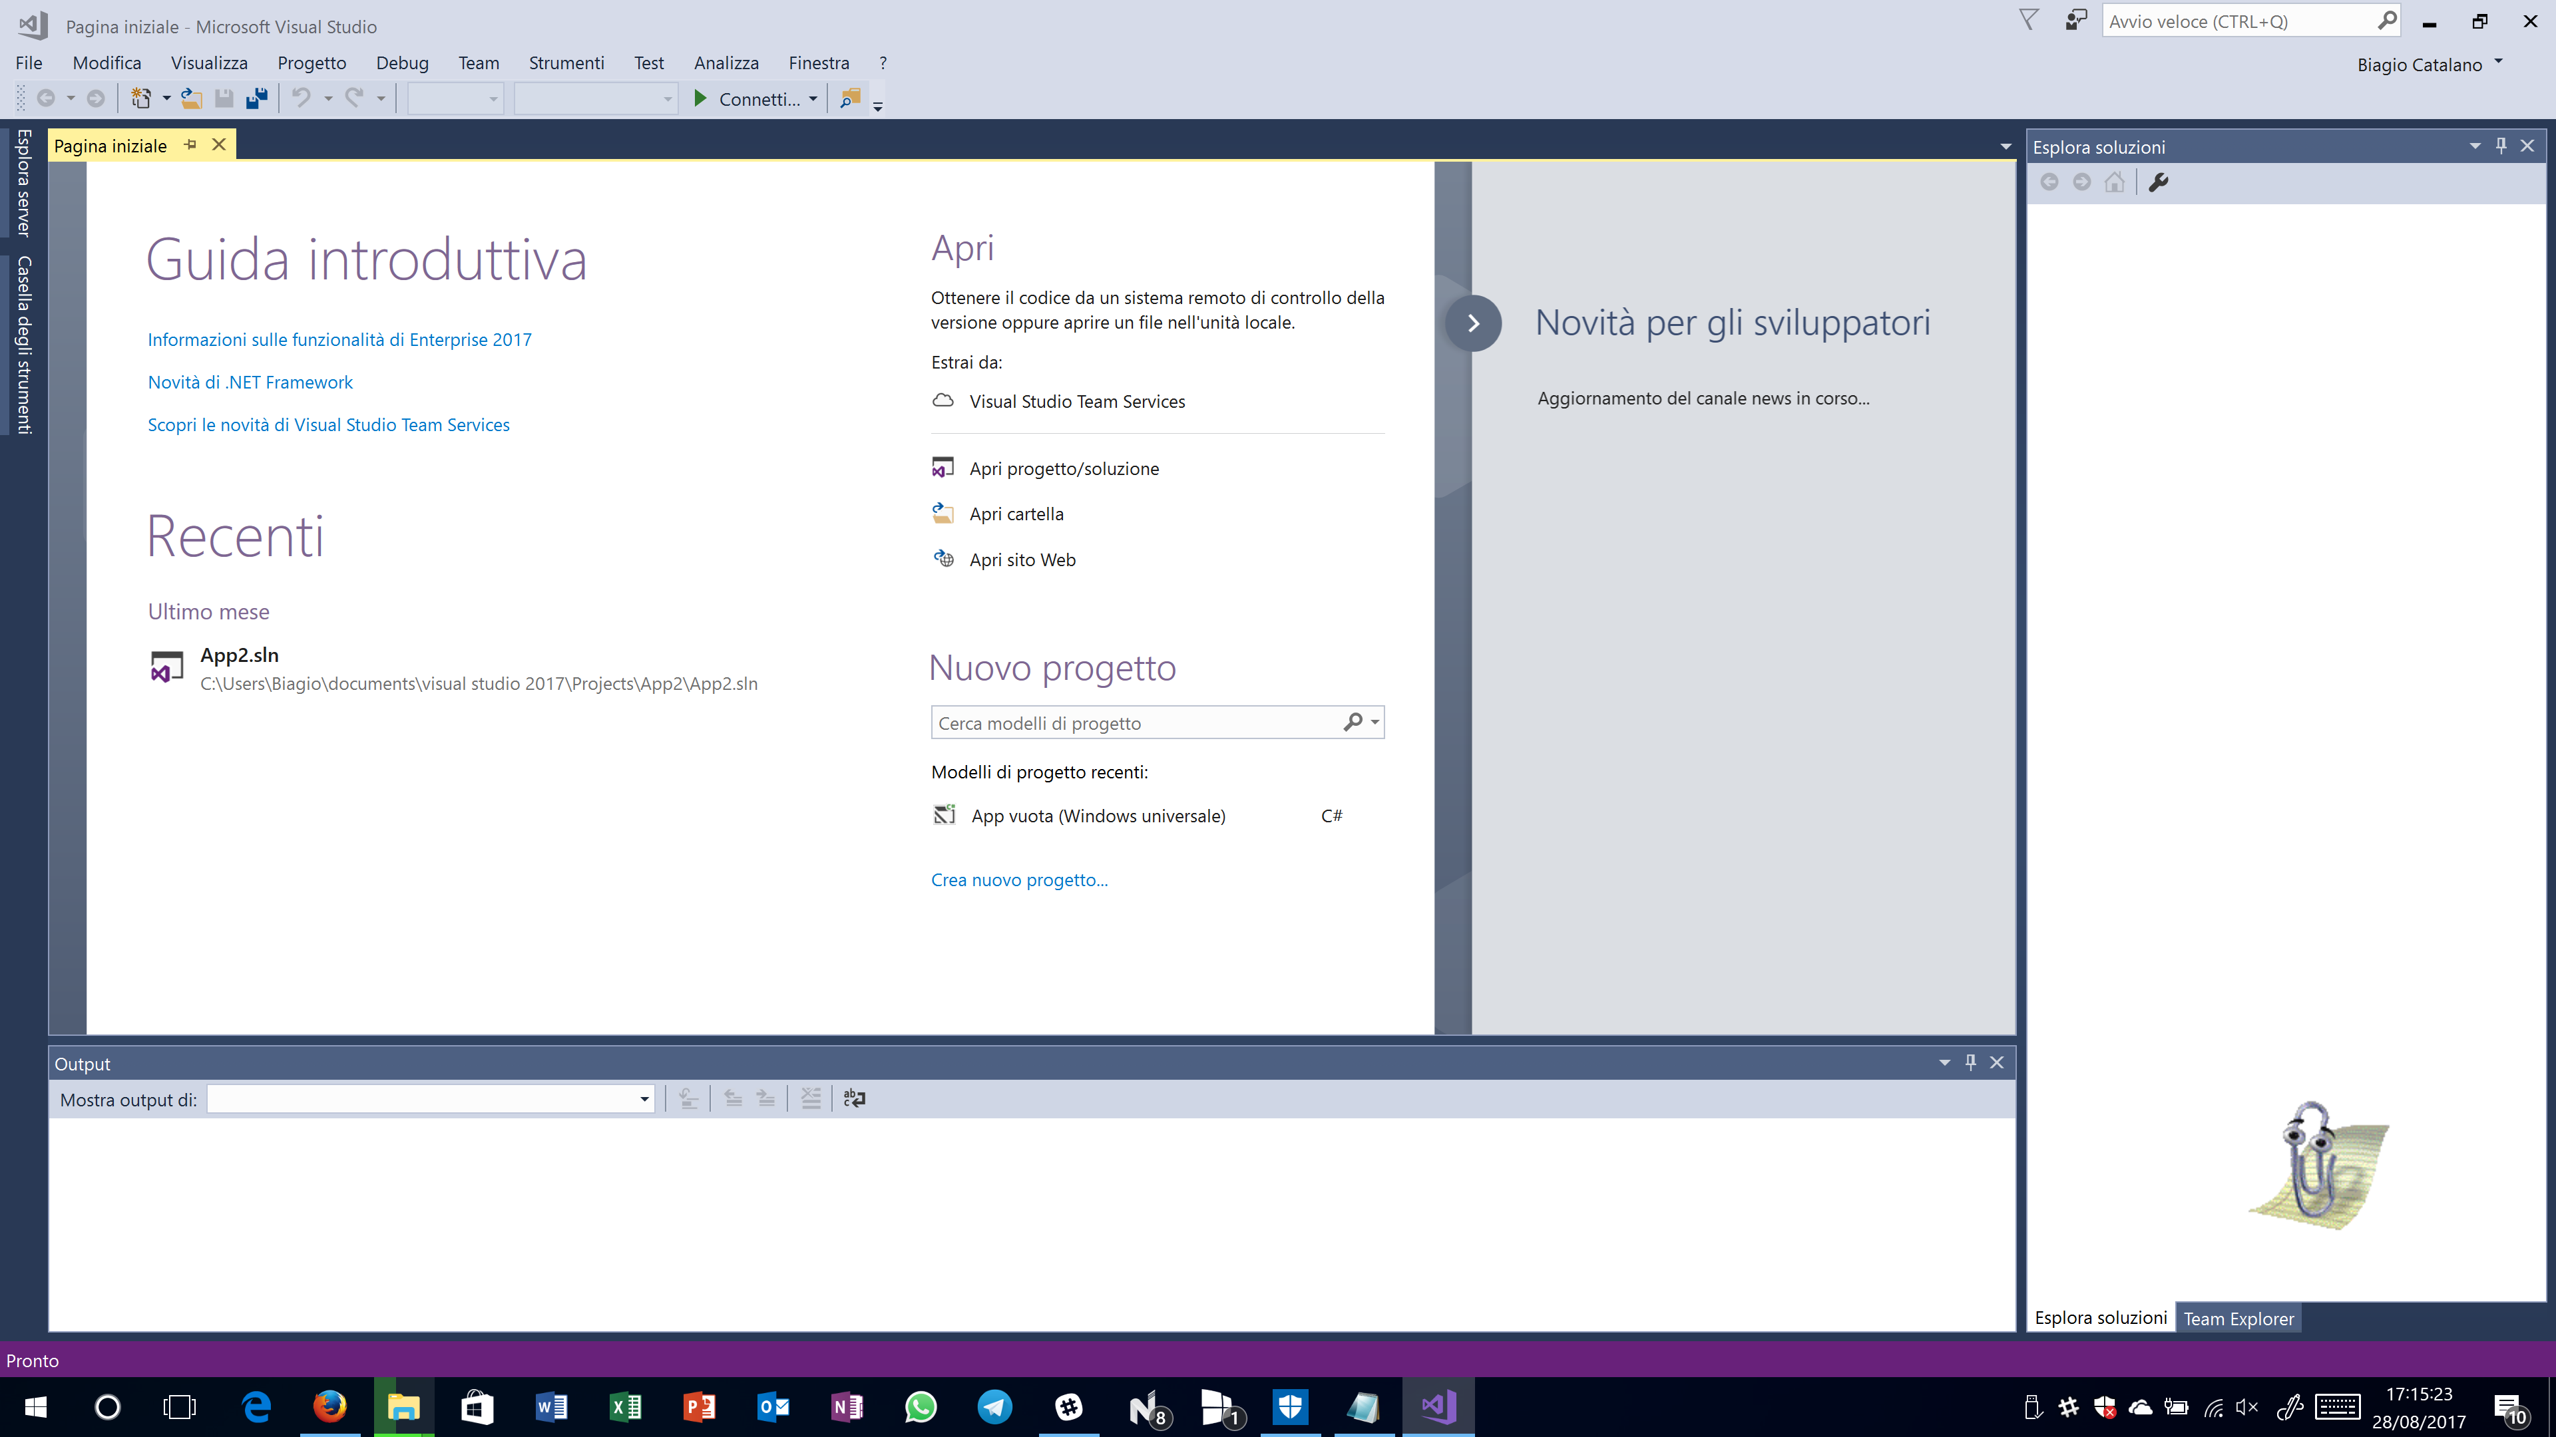Click the Save single-floppy toolbar icon

(x=224, y=98)
